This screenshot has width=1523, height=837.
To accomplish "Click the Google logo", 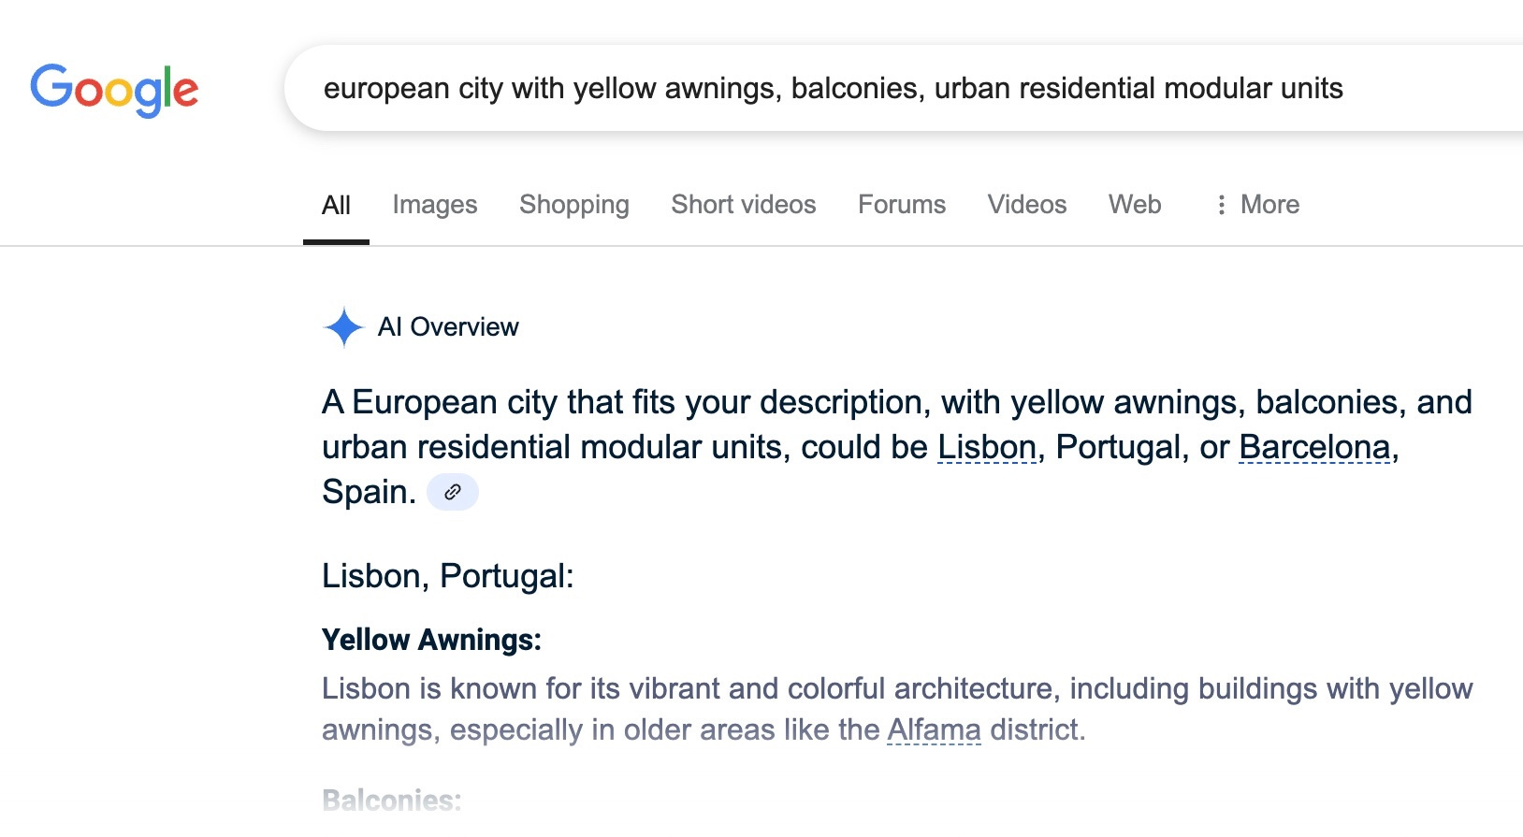I will tap(114, 90).
